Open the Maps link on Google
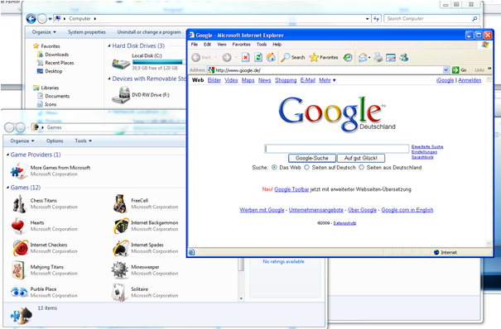The width and height of the screenshot is (501, 329). tap(248, 80)
